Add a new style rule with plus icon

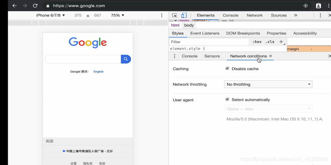[281, 42]
